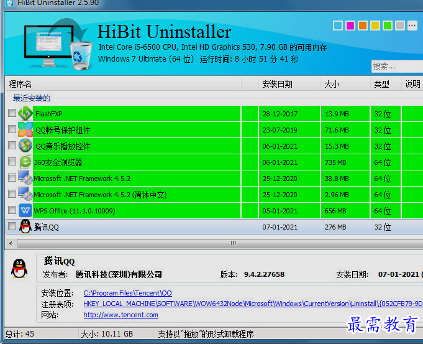Select the 360安全浏览器 row name
The width and height of the screenshot is (423, 344).
[x=58, y=162]
